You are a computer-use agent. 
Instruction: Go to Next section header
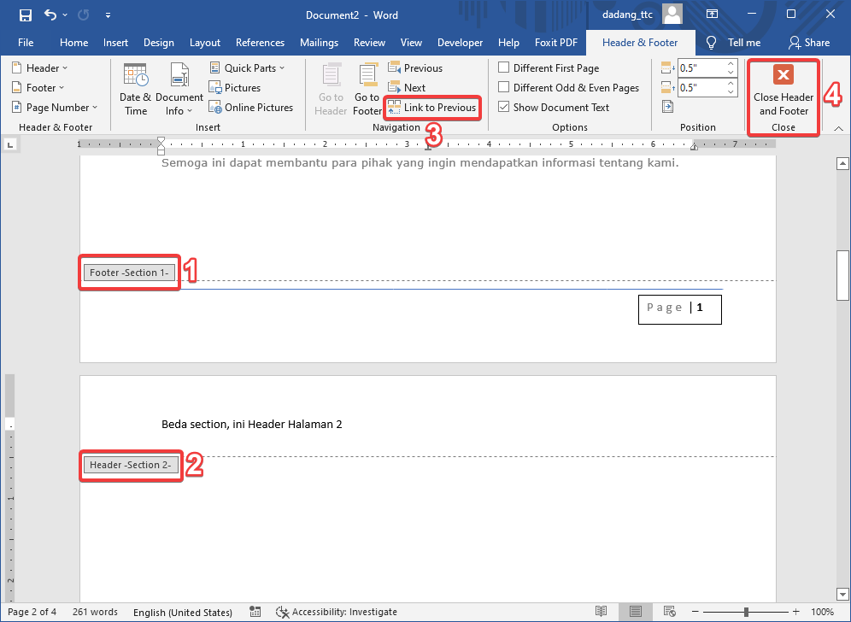407,88
